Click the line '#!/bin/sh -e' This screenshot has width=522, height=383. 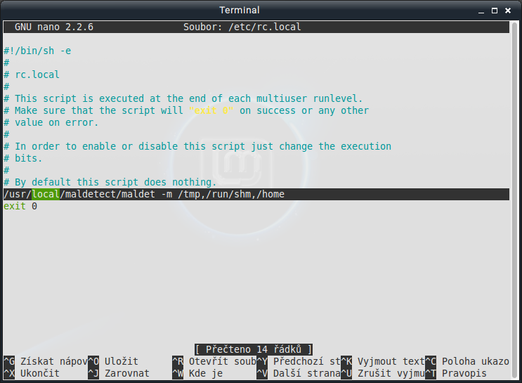[x=37, y=51]
